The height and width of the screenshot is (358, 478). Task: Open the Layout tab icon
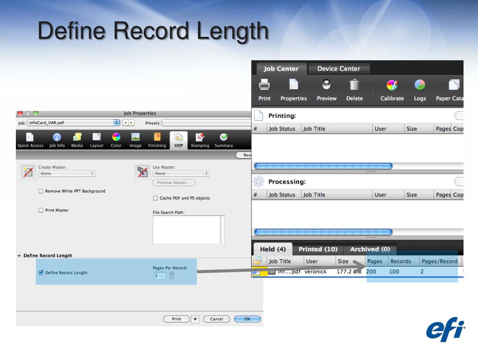[x=97, y=138]
